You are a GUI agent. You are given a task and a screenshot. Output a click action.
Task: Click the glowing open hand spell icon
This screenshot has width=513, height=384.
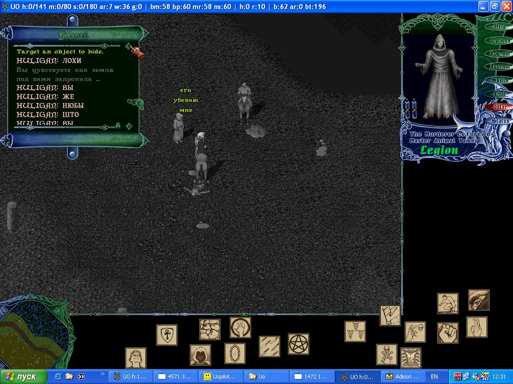point(240,327)
